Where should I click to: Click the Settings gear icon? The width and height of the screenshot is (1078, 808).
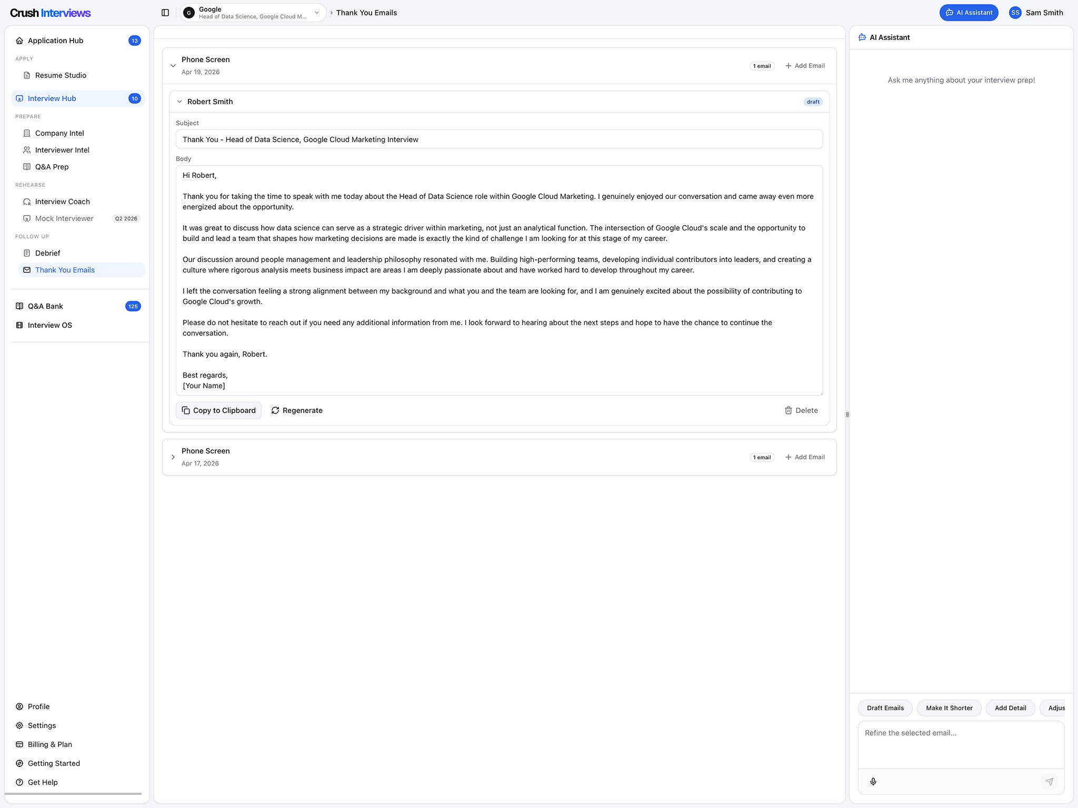(19, 725)
